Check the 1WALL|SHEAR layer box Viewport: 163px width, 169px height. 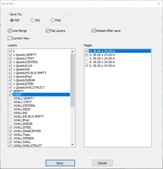(x=10, y=124)
